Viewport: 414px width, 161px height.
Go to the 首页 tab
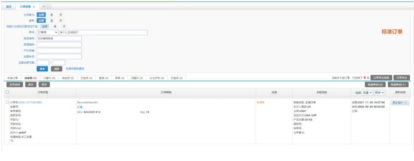coord(9,7)
